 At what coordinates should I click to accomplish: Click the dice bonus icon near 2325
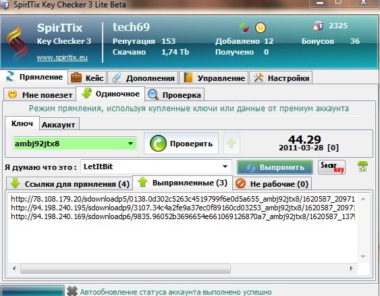318,26
